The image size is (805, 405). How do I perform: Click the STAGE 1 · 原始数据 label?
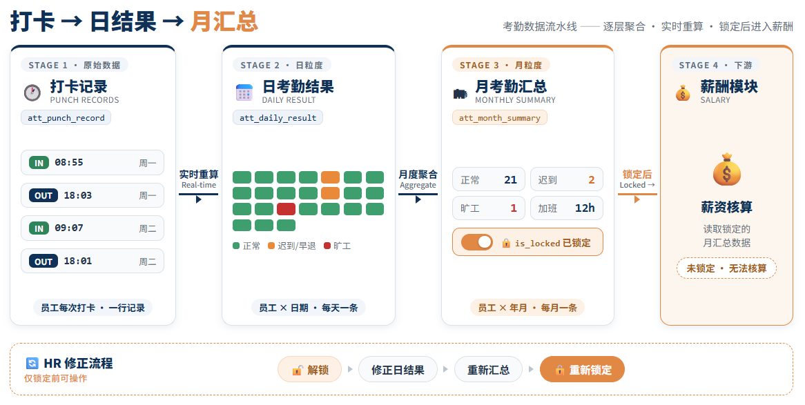[x=75, y=65]
